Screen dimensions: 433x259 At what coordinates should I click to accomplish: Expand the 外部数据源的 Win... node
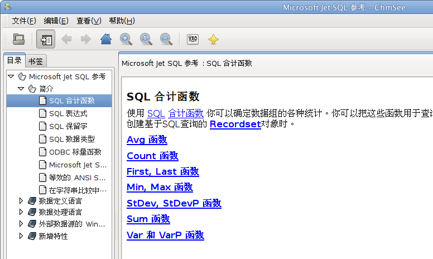pyautogui.click(x=21, y=224)
